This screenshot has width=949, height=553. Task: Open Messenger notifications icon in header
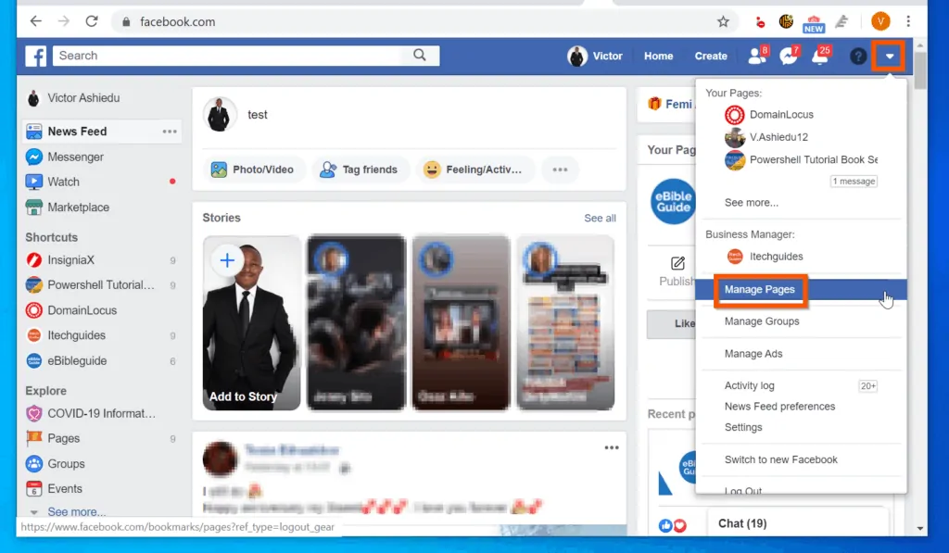pos(790,55)
